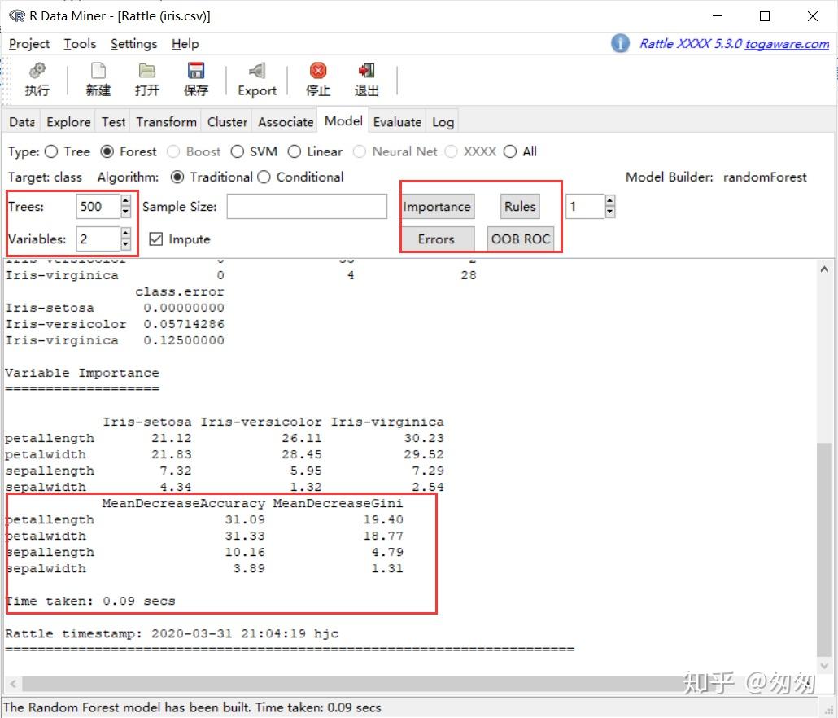Select the Conditional algorithm option

coord(264,177)
